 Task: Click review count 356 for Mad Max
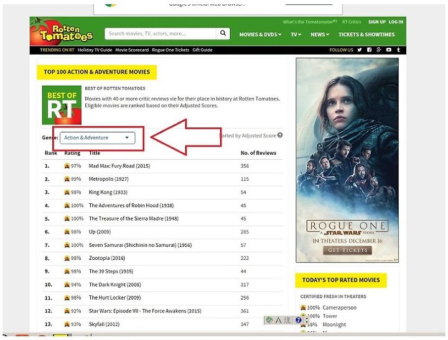click(245, 166)
